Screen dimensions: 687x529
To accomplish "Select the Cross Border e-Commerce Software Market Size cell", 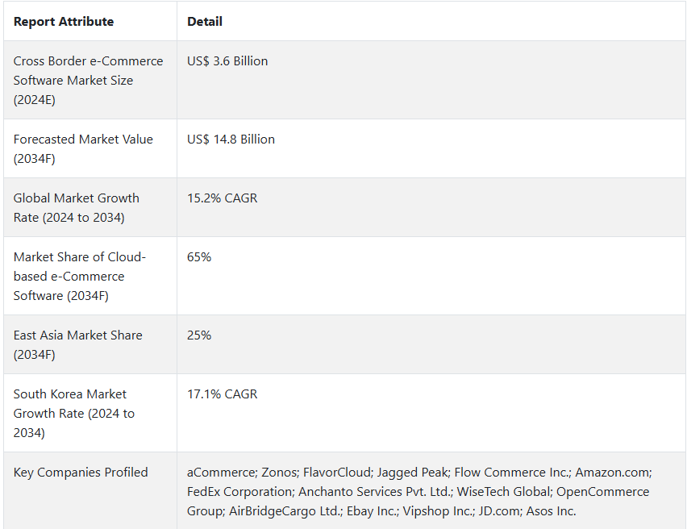I will click(x=88, y=81).
